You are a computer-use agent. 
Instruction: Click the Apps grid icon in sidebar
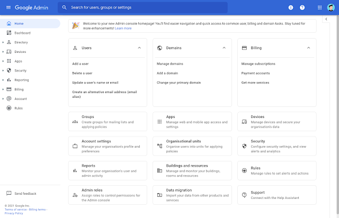(x=9, y=61)
